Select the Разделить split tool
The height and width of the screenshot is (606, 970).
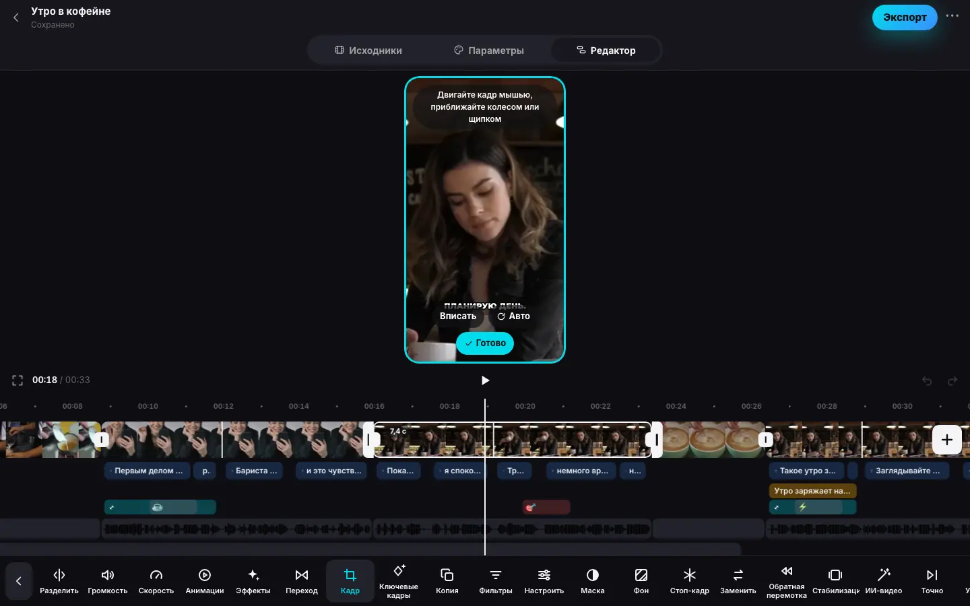tap(59, 581)
